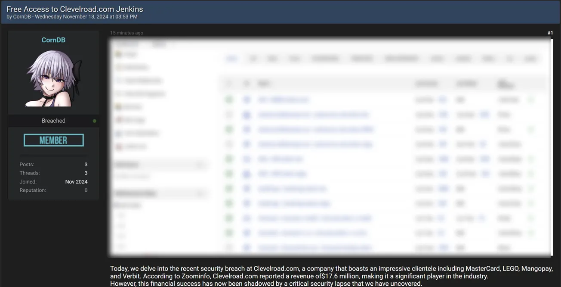Click the bottom red icon in the Jenkins sidebar
This screenshot has height=287, width=561.
tap(118, 146)
